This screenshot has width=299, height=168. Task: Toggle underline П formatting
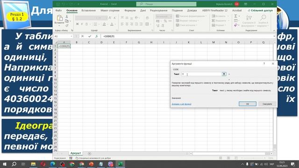(86, 24)
